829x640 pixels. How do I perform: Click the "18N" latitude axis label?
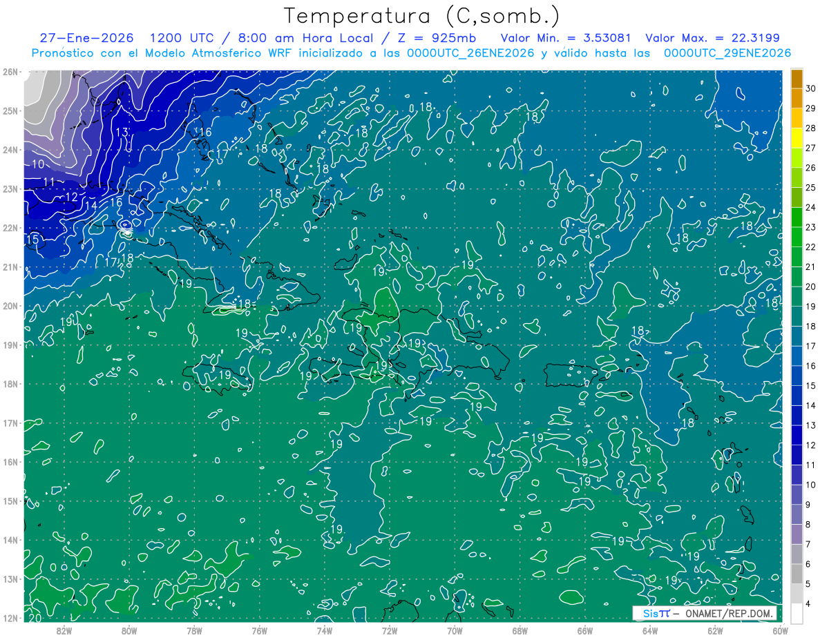point(10,384)
